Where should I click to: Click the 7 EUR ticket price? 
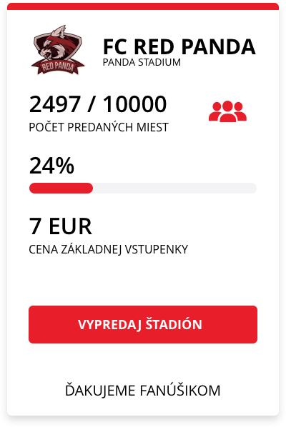tap(61, 226)
